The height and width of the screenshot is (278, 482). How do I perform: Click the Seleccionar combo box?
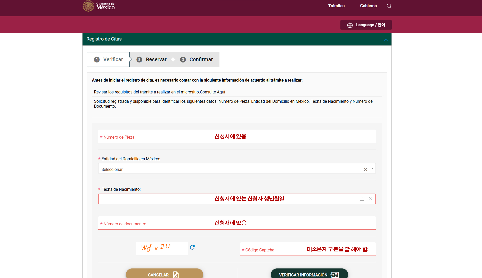click(x=237, y=169)
